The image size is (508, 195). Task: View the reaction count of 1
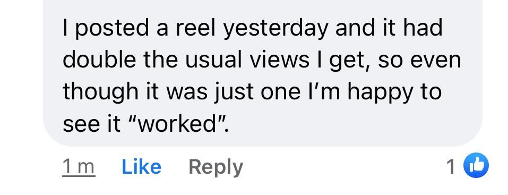[451, 167]
